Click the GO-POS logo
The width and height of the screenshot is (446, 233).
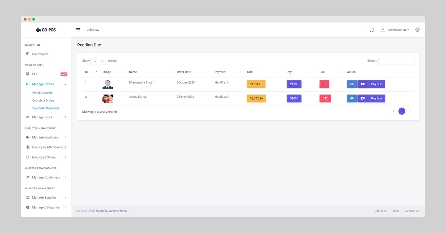click(x=46, y=30)
